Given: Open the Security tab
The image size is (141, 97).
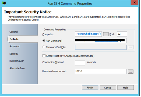Looking at the screenshot, I should click(14, 54).
